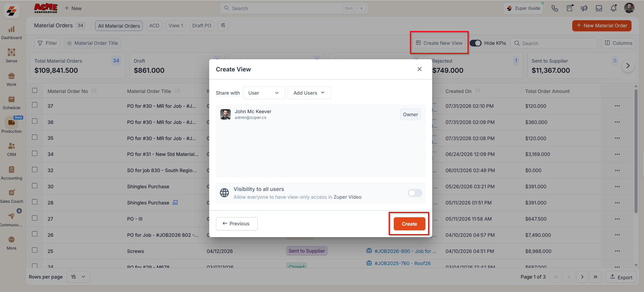Click the Zuper logo icon
Screen dimensions: 644x292
pyautogui.click(x=11, y=11)
